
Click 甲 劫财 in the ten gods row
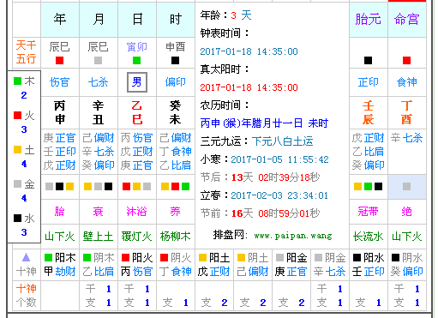coord(60,272)
